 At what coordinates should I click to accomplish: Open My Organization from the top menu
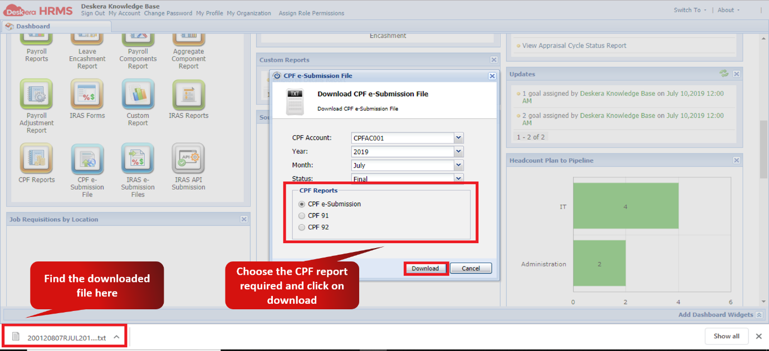click(248, 13)
